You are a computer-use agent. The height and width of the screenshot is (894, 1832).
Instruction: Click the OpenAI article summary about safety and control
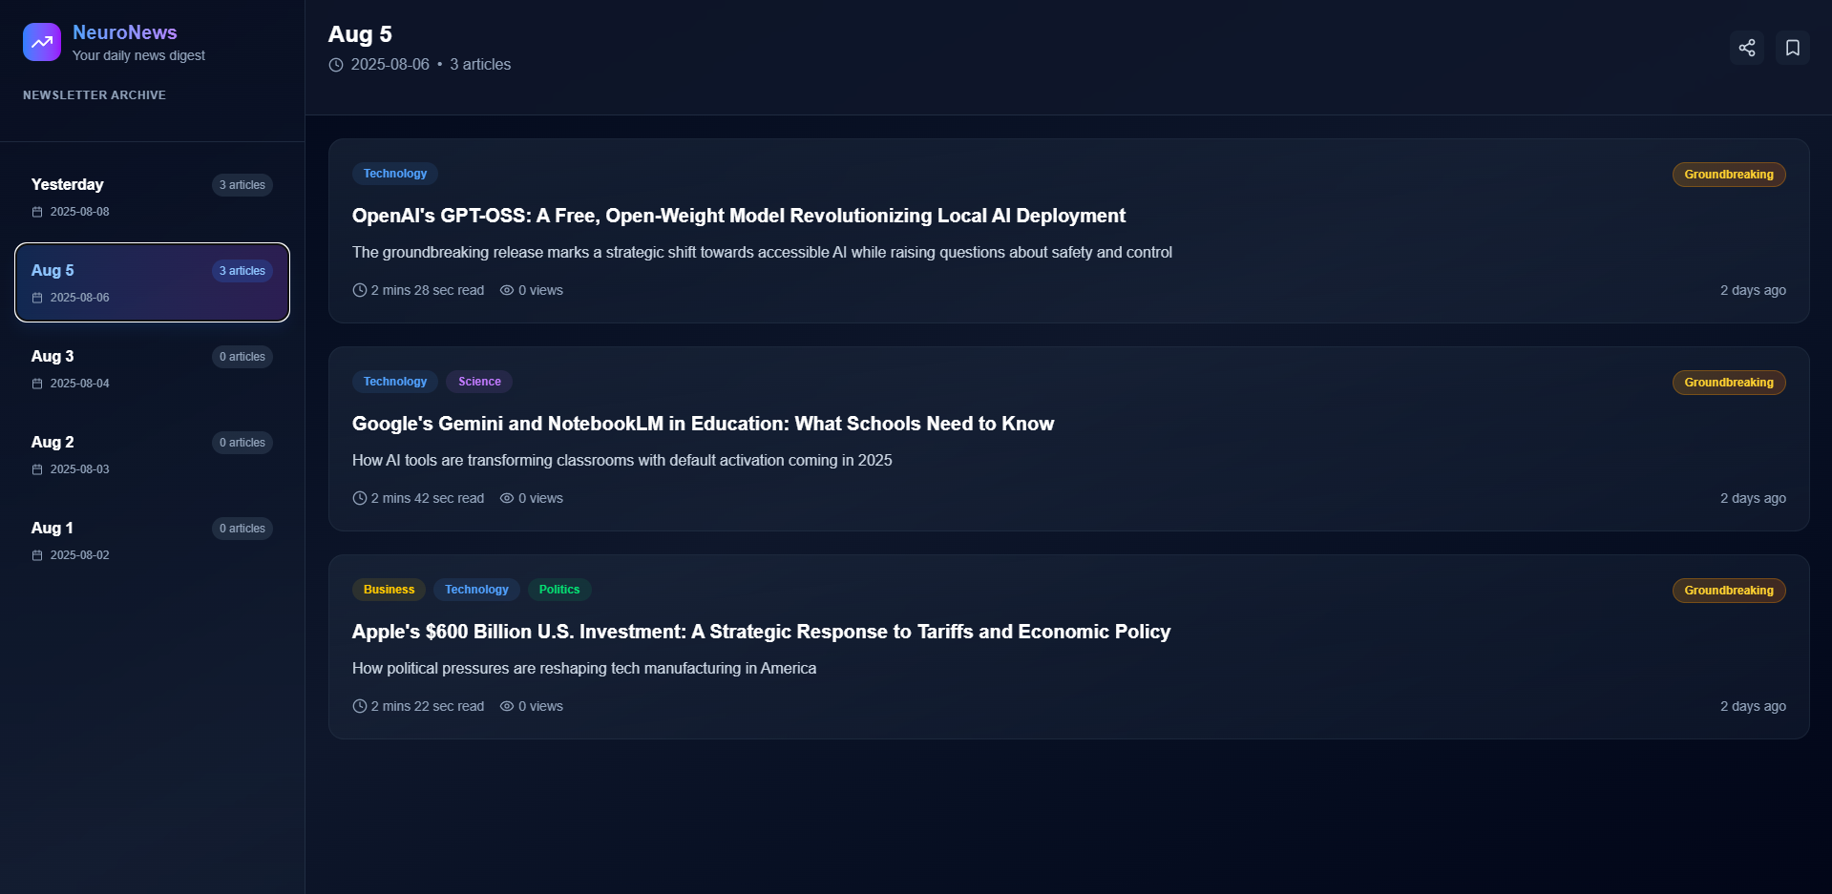(x=762, y=252)
